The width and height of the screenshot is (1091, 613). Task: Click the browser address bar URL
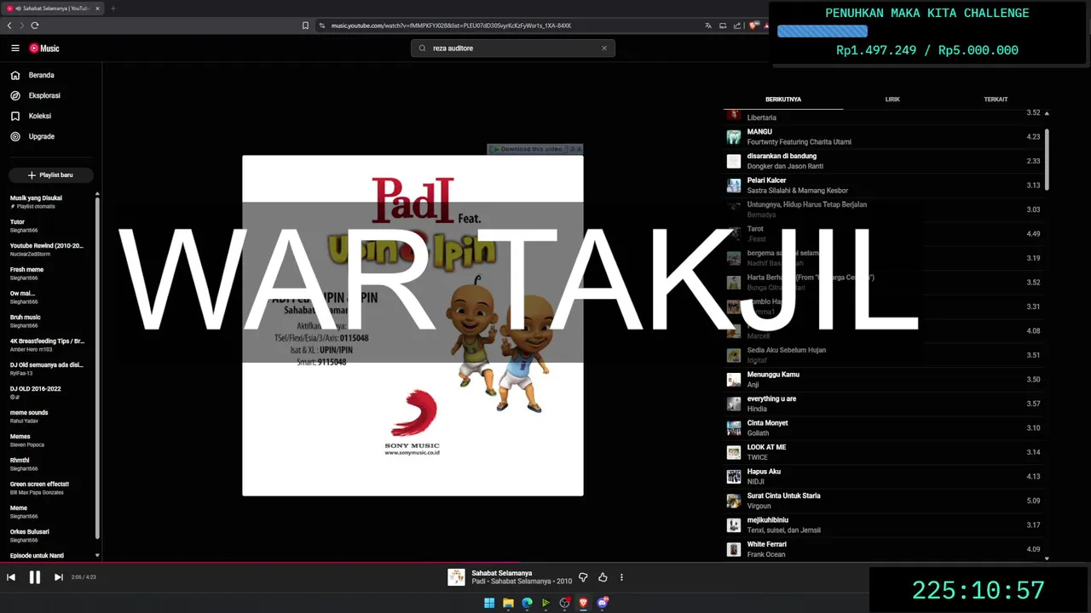point(451,26)
